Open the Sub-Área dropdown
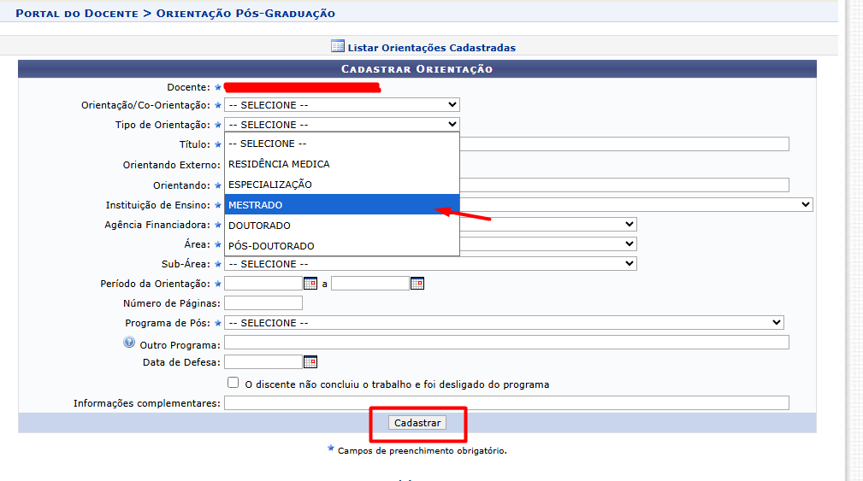The image size is (863, 481). click(x=430, y=264)
